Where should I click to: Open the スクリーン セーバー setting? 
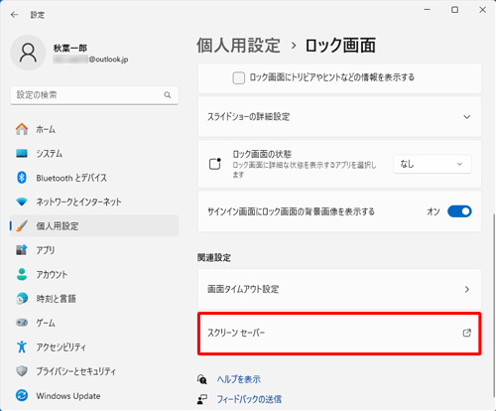339,334
